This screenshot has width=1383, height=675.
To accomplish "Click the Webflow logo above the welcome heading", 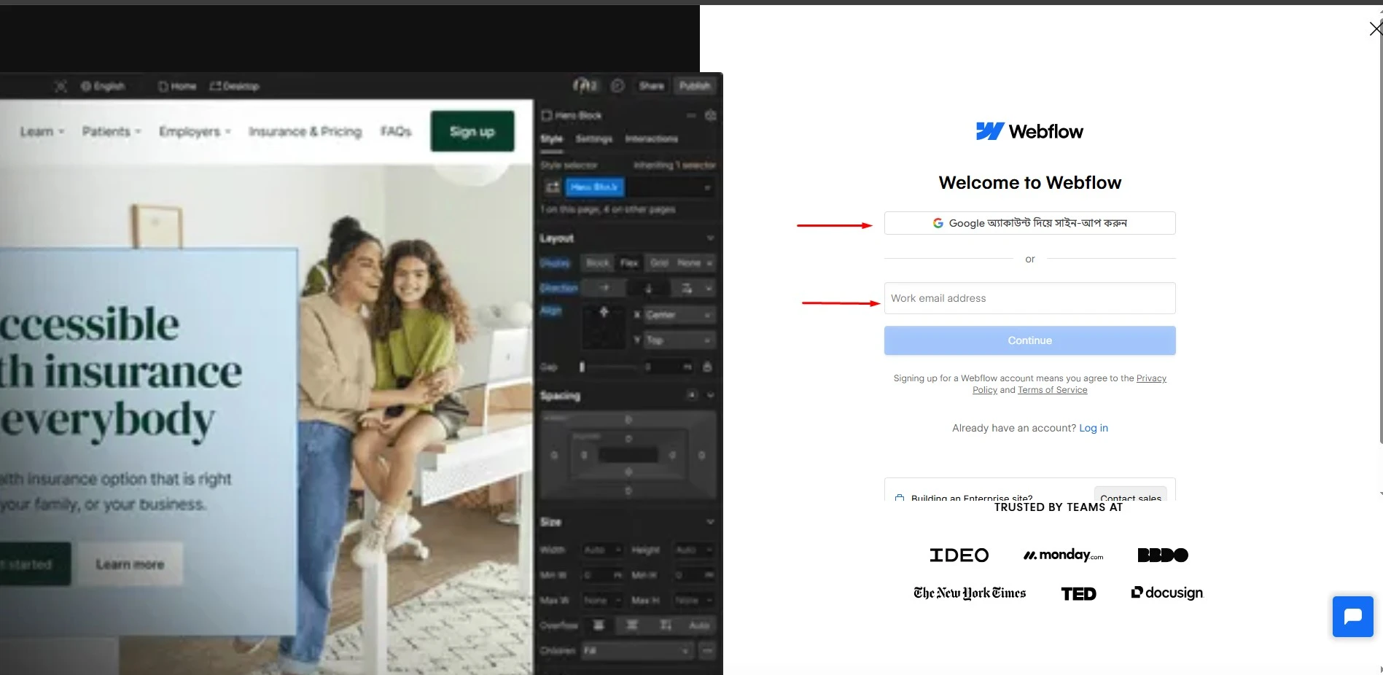I will (1029, 131).
